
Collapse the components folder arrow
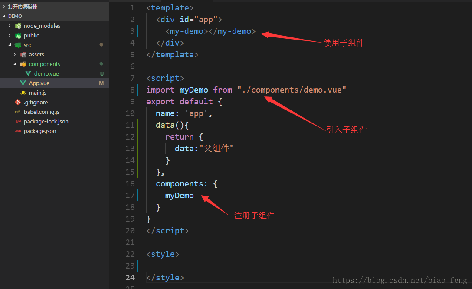pyautogui.click(x=15, y=64)
